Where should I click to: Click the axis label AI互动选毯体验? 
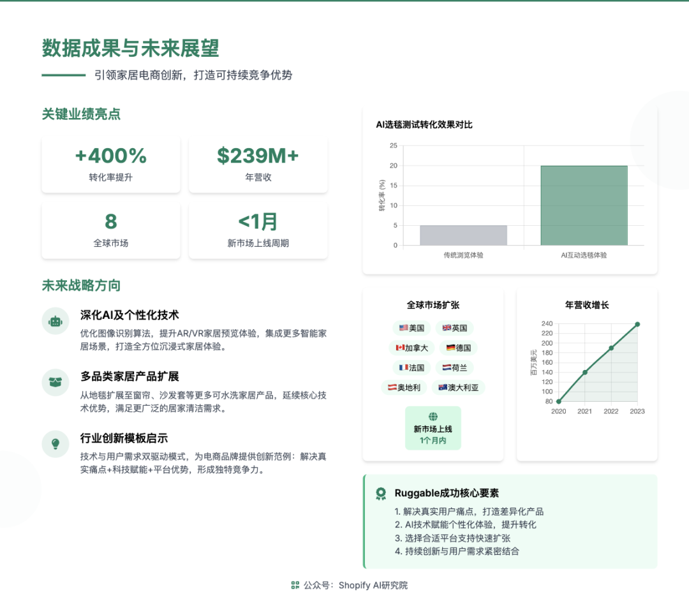coord(584,255)
